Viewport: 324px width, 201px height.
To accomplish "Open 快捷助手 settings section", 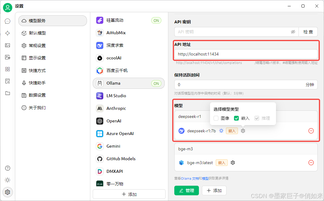I will pos(53,83).
